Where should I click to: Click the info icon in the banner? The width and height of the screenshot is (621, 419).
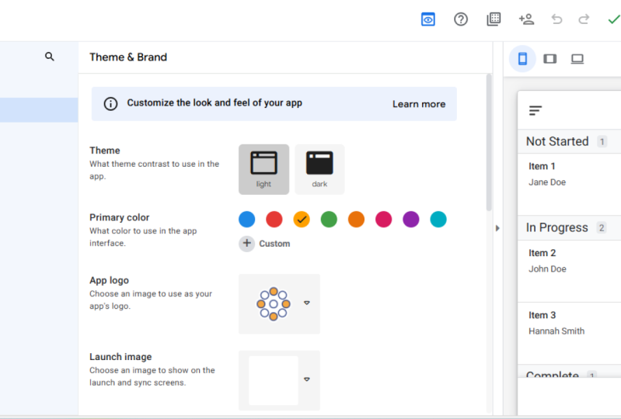pyautogui.click(x=110, y=103)
